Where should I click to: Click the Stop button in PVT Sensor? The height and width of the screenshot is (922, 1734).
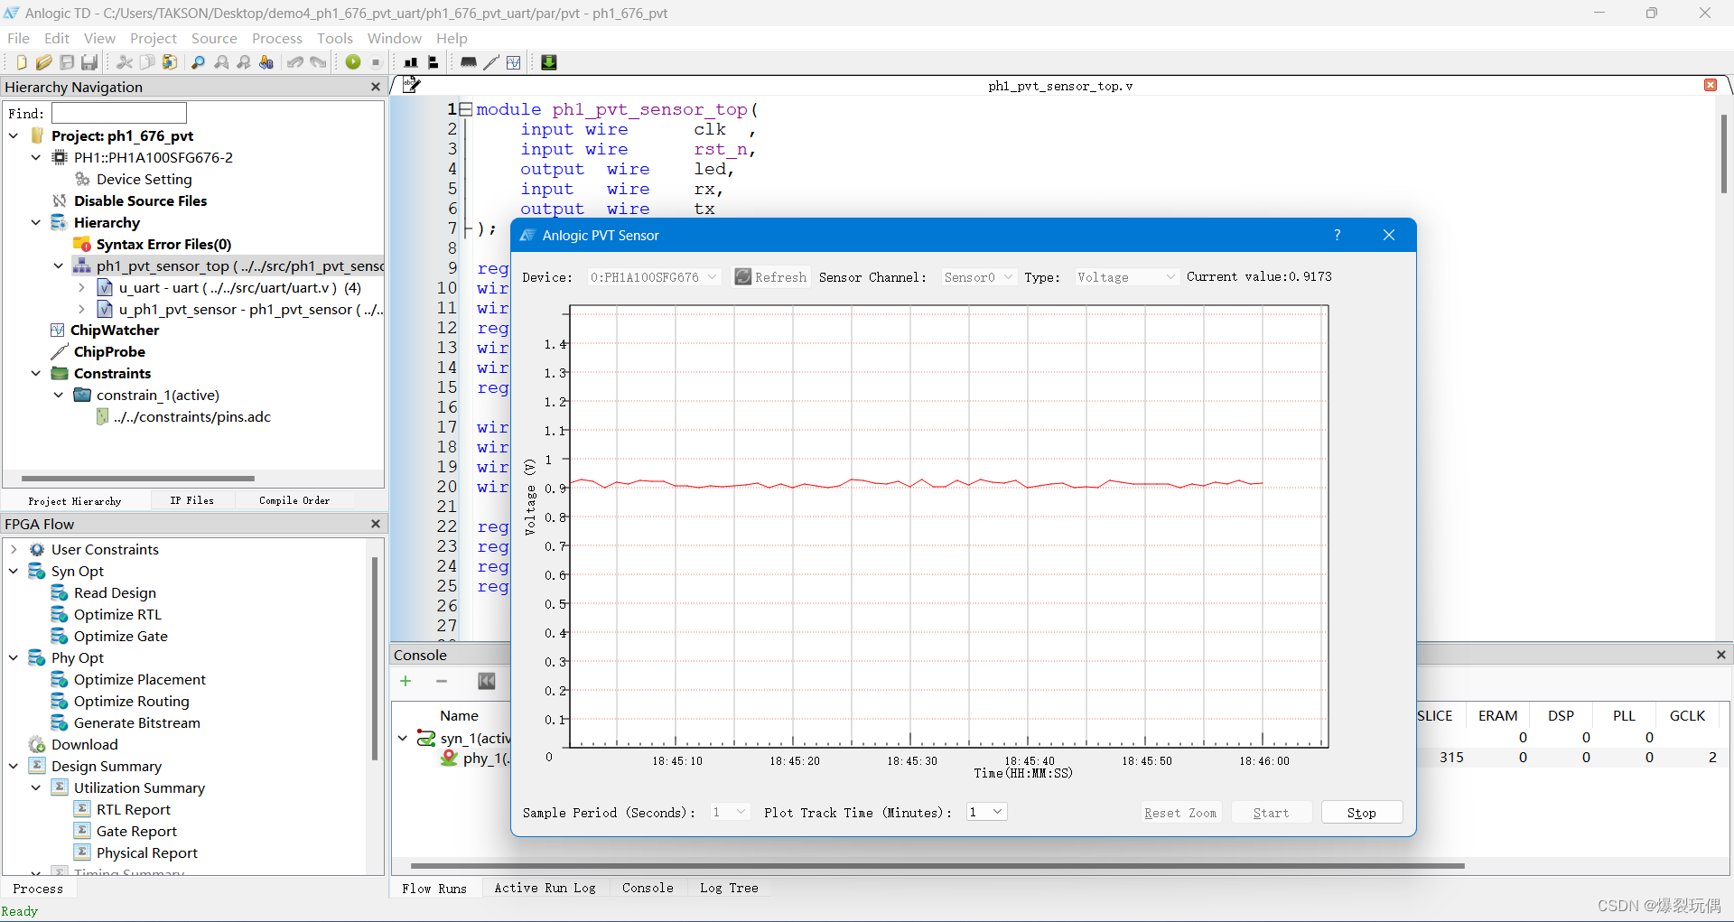click(1362, 813)
